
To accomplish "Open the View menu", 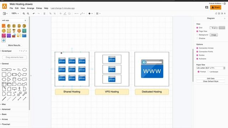I will coord(23,8).
